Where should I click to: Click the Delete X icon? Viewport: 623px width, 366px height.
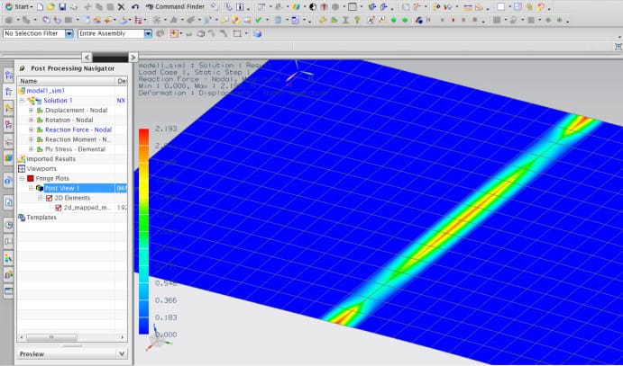point(120,6)
